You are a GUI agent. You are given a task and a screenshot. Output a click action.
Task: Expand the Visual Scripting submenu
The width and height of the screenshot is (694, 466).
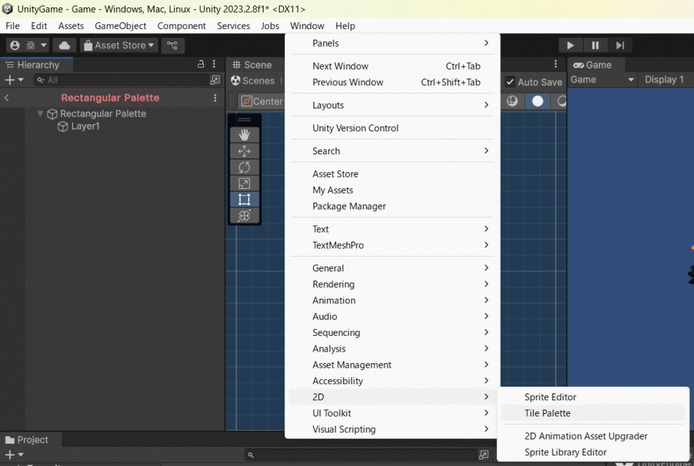pyautogui.click(x=392, y=429)
